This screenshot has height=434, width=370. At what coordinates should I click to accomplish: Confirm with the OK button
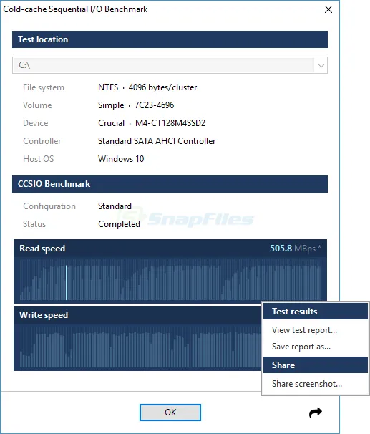pos(170,413)
